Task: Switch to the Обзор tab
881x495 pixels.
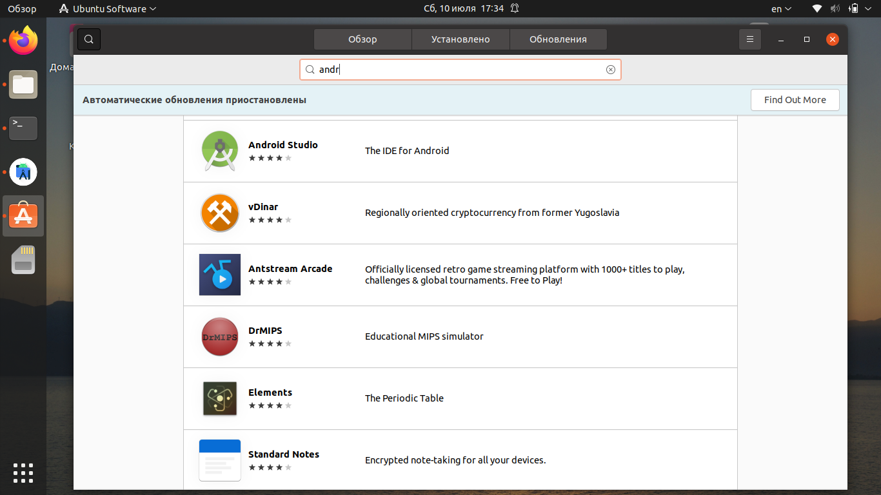Action: pos(362,39)
